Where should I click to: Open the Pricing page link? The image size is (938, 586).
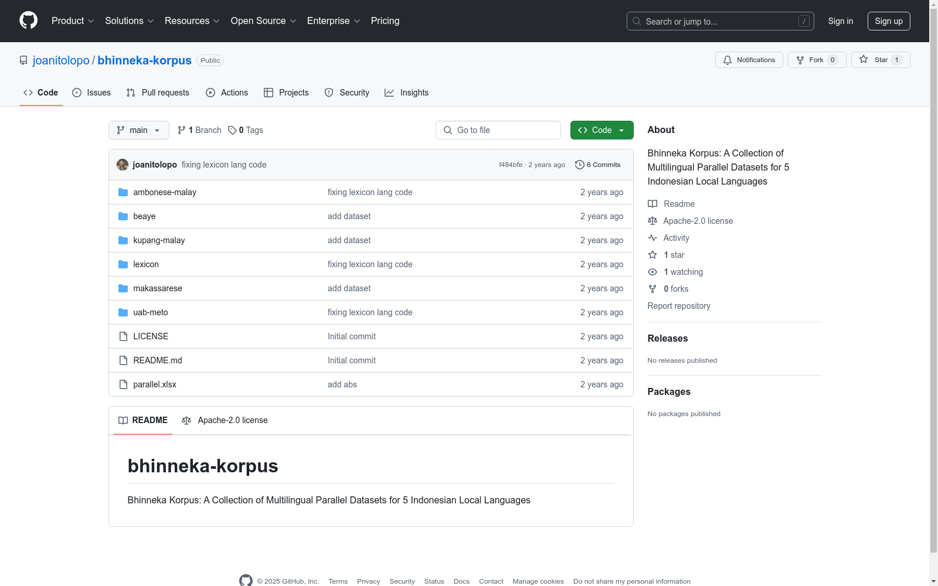(x=385, y=21)
